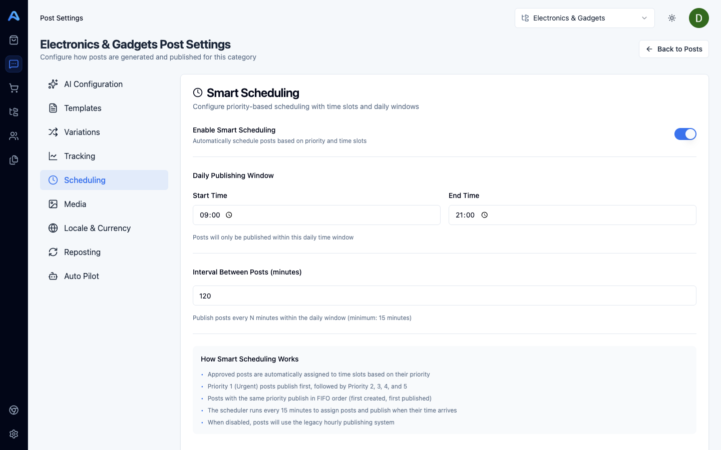Open the End Time clock picker
This screenshot has height=450, width=721.
click(x=485, y=215)
